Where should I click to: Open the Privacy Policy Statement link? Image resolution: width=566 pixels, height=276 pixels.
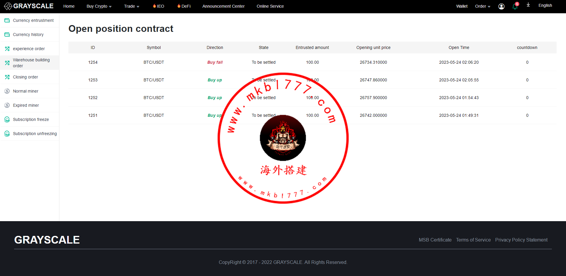[x=521, y=240]
